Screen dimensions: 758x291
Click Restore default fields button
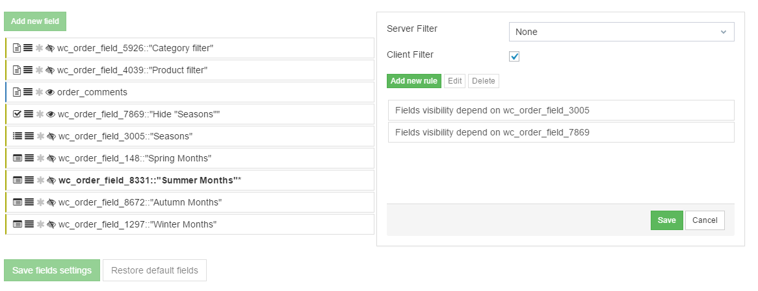coord(155,270)
